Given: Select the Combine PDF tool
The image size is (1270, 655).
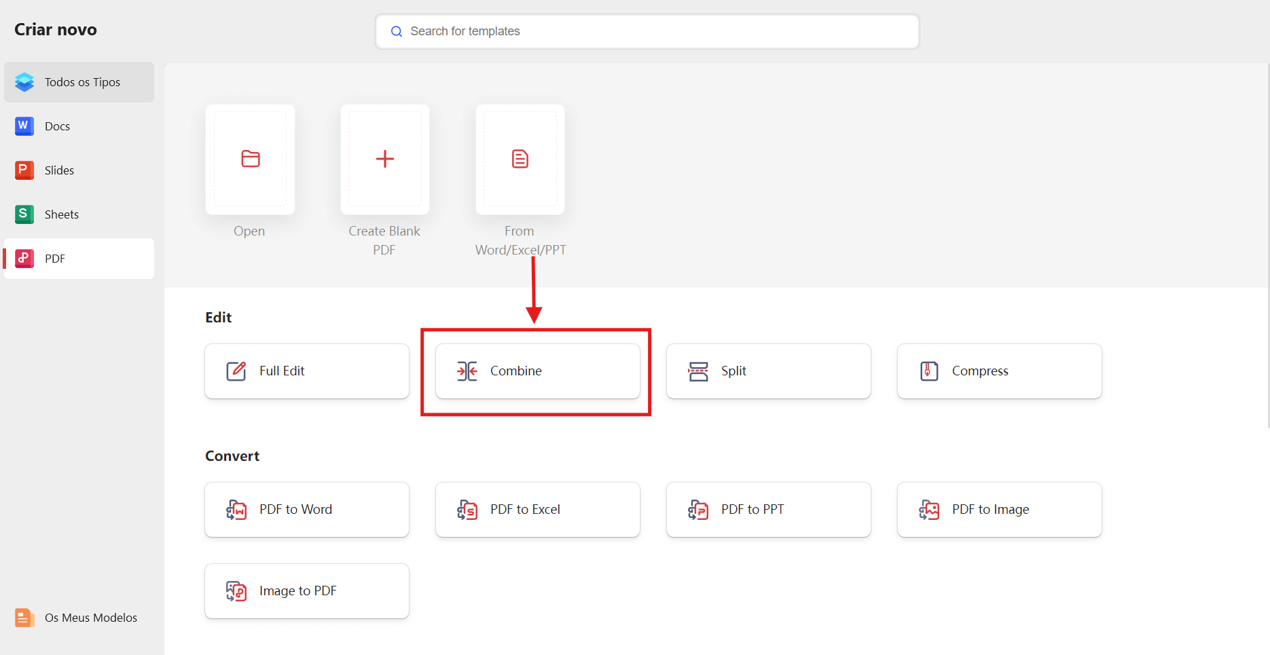Looking at the screenshot, I should pyautogui.click(x=536, y=371).
